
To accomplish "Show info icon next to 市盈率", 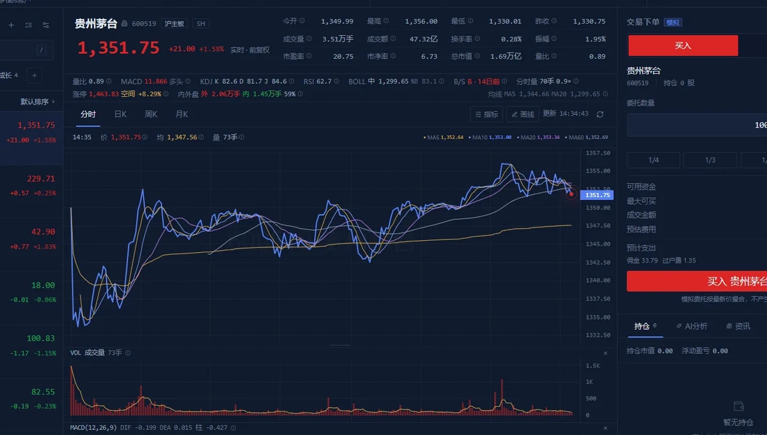I will [309, 56].
